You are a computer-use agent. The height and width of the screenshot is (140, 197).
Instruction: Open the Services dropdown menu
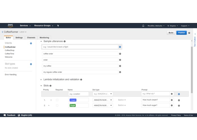pos(25,26)
